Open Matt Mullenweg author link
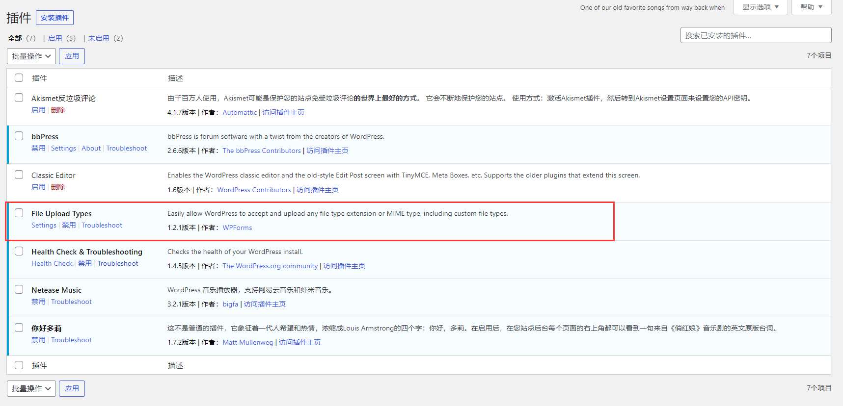This screenshot has height=406, width=843. (247, 343)
